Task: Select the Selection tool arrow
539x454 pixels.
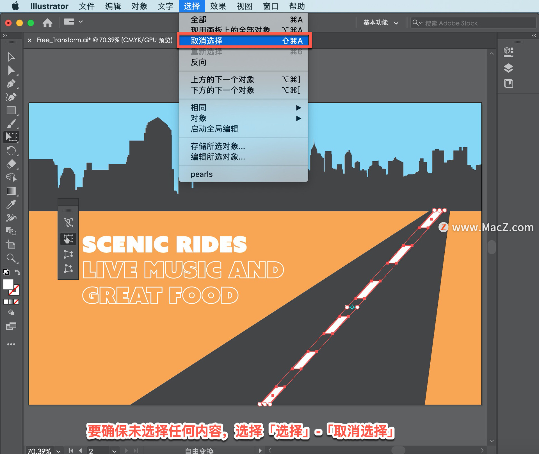Action: [x=11, y=57]
